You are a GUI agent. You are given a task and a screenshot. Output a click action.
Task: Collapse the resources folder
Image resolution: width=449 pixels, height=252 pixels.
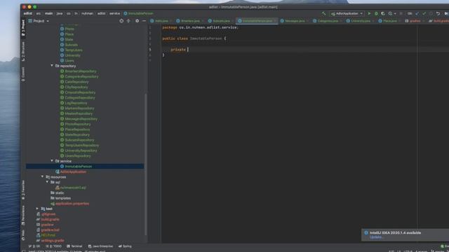pos(42,177)
